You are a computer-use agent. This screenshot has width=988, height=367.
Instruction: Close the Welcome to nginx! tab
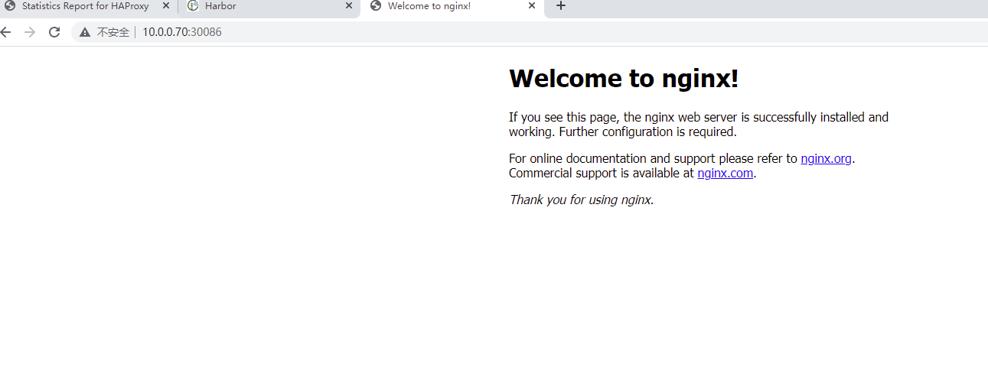(532, 6)
